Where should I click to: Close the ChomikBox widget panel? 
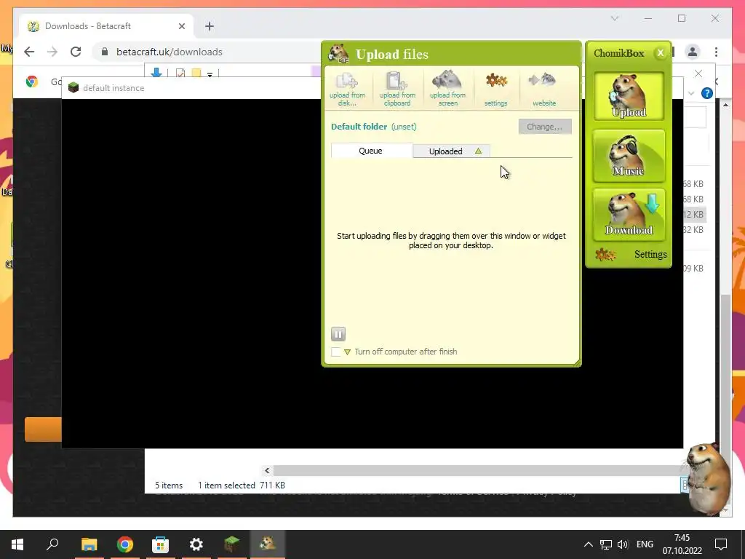coord(660,52)
